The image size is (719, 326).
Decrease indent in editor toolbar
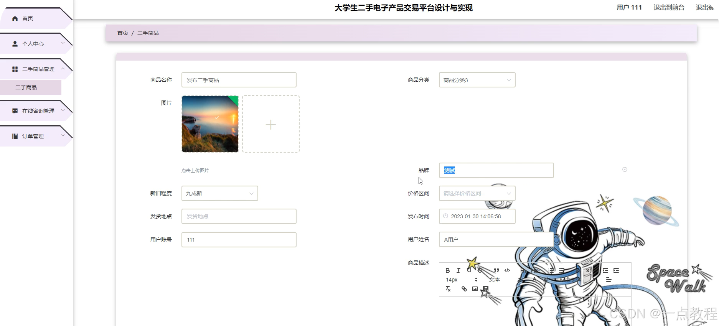click(x=605, y=270)
